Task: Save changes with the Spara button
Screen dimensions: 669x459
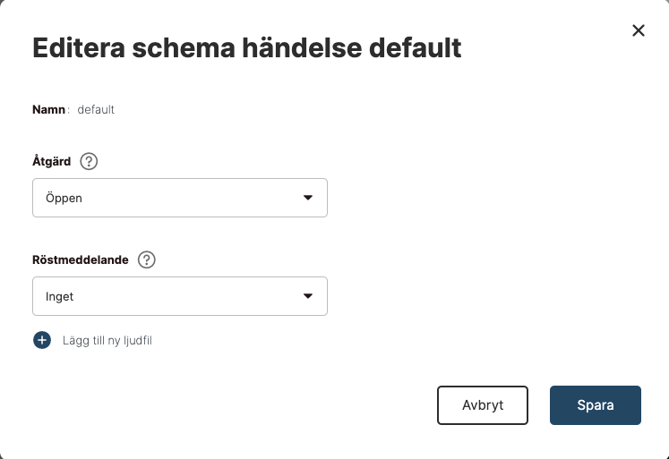Action: (596, 405)
